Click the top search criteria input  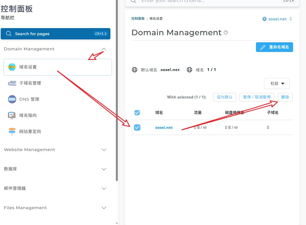click(212, 2)
